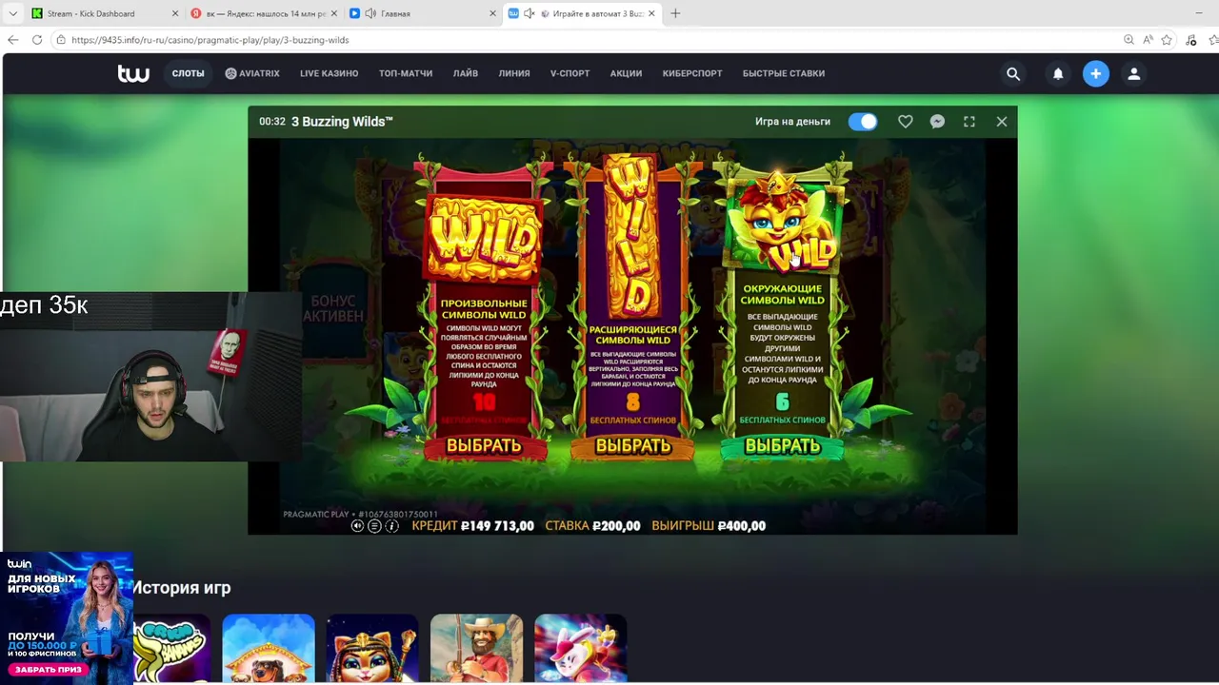The height and width of the screenshot is (685, 1219).
Task: Click the История игр heading
Action: (x=181, y=588)
